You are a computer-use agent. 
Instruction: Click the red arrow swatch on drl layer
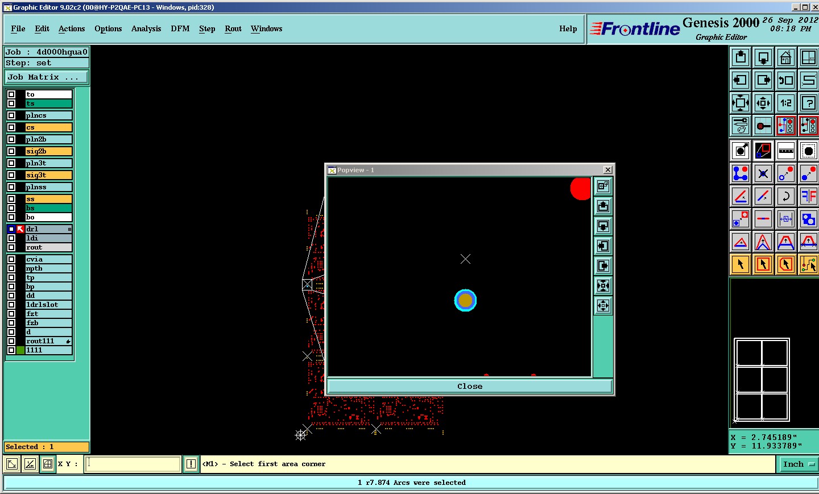click(20, 229)
